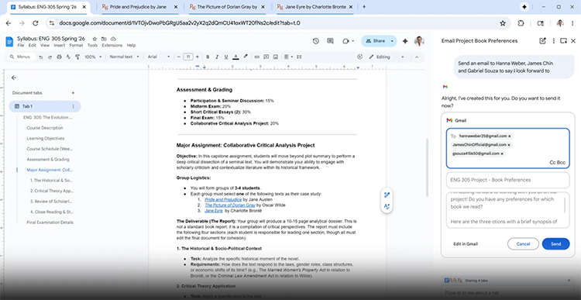581x300 pixels.
Task: Cancel the drafted email
Action: click(523, 244)
